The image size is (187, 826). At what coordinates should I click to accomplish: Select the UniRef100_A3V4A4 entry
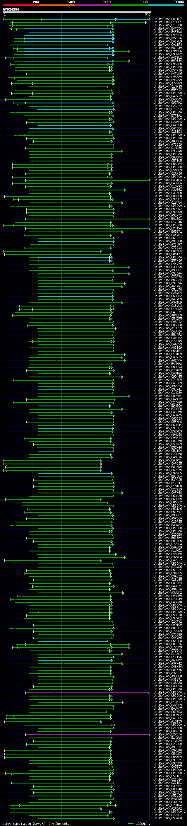click(168, 557)
